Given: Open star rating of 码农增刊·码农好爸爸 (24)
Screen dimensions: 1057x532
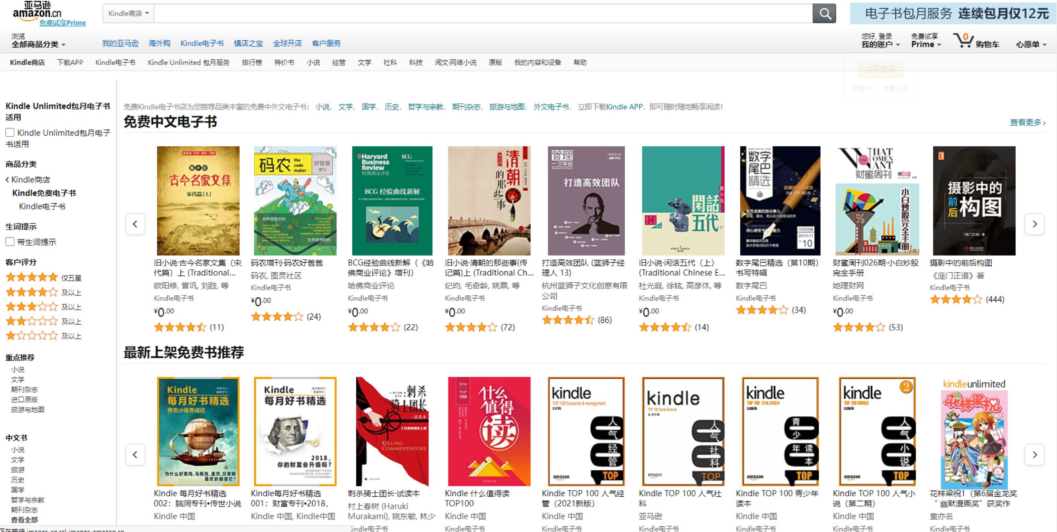Looking at the screenshot, I should point(277,317).
